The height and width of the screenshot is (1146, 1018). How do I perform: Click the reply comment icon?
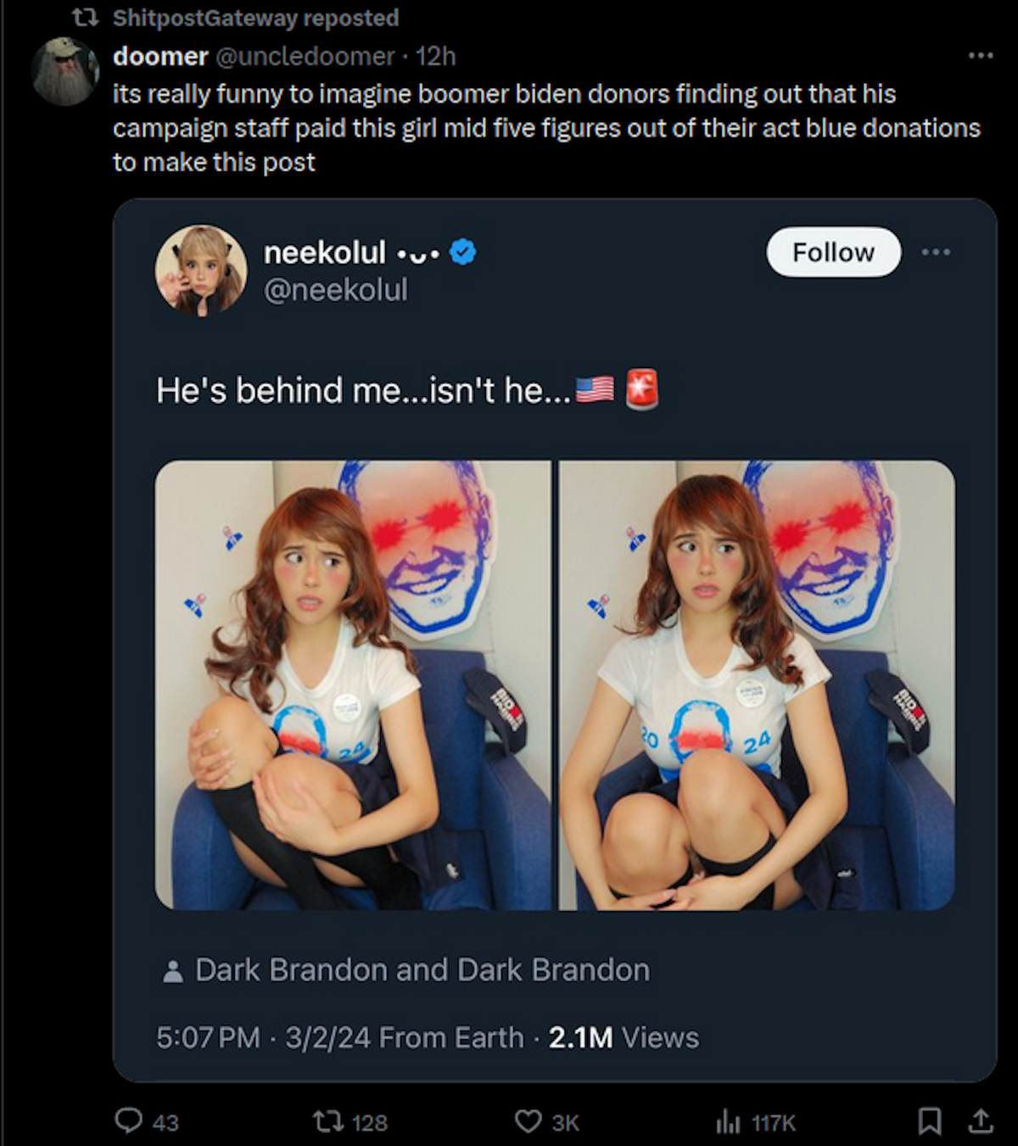(129, 1121)
